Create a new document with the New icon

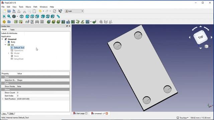pos(4,11)
